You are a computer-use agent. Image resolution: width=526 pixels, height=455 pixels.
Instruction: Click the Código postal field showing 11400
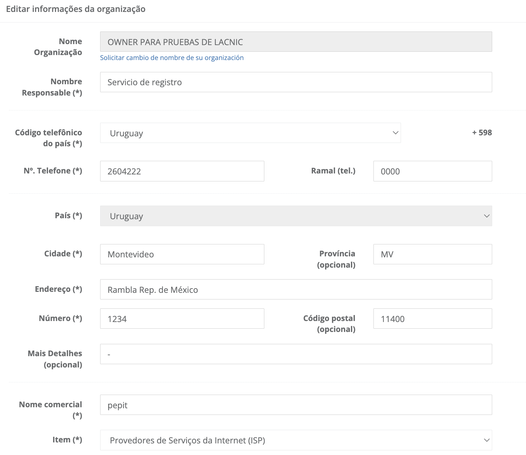[432, 319]
